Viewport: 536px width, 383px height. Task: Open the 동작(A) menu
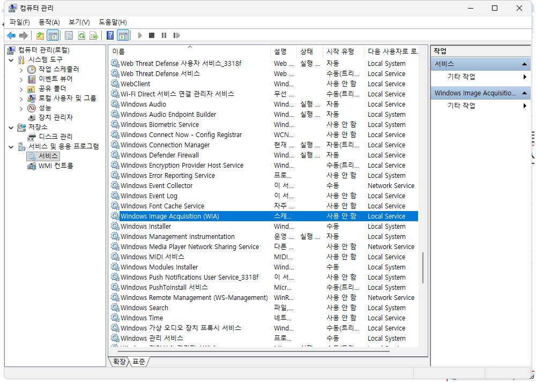tap(49, 22)
